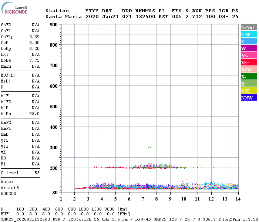Click the foF1p value 4.39

[x=34, y=37]
